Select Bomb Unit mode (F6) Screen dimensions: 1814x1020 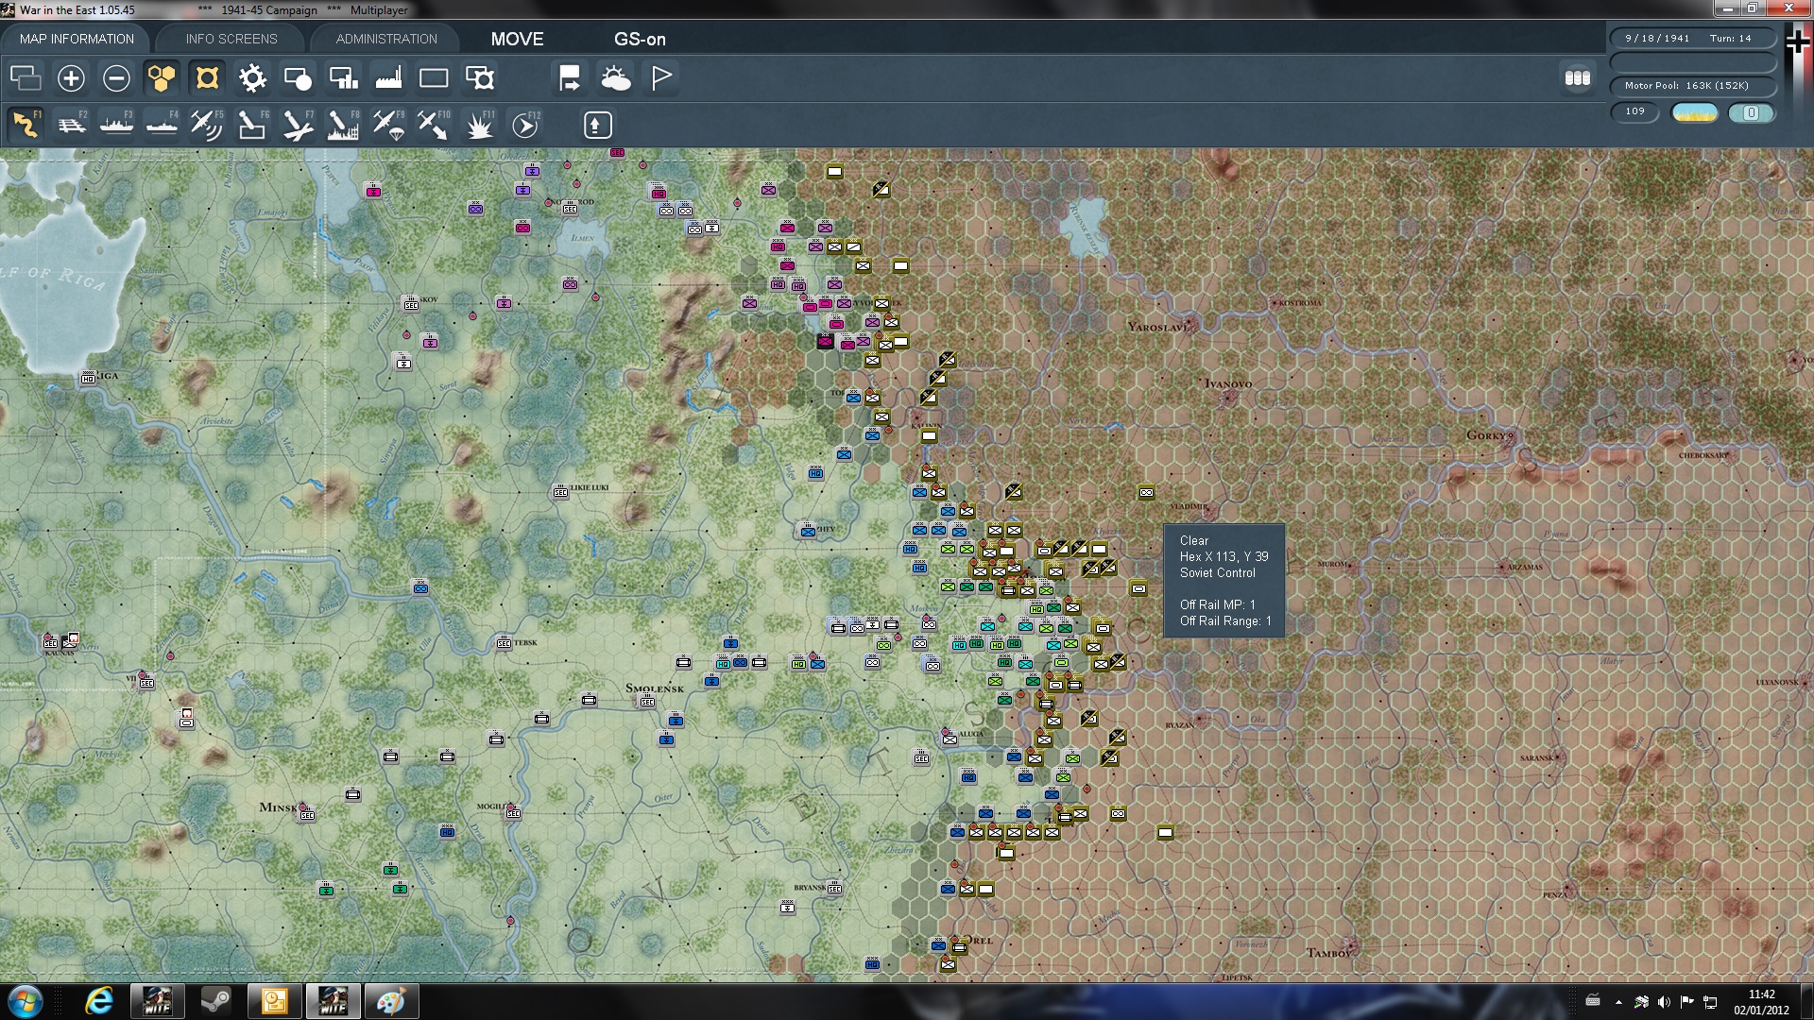252,124
